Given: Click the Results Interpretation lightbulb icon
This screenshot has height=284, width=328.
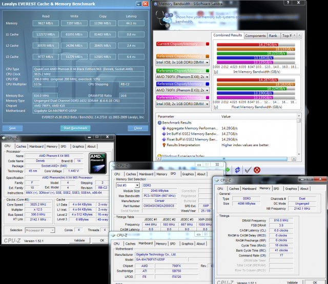Looking at the screenshot, I should [164, 145].
